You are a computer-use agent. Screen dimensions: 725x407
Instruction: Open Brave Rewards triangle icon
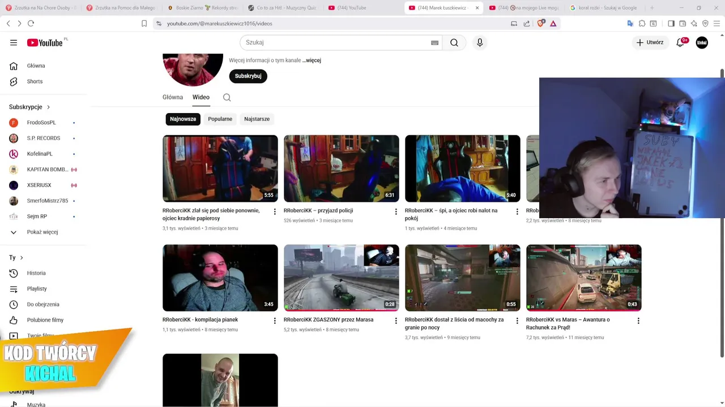[553, 23]
